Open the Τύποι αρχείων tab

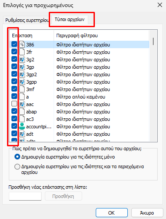coord(69,19)
